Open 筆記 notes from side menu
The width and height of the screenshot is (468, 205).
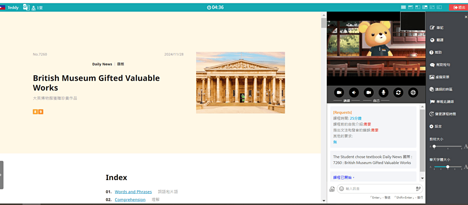pos(436,28)
